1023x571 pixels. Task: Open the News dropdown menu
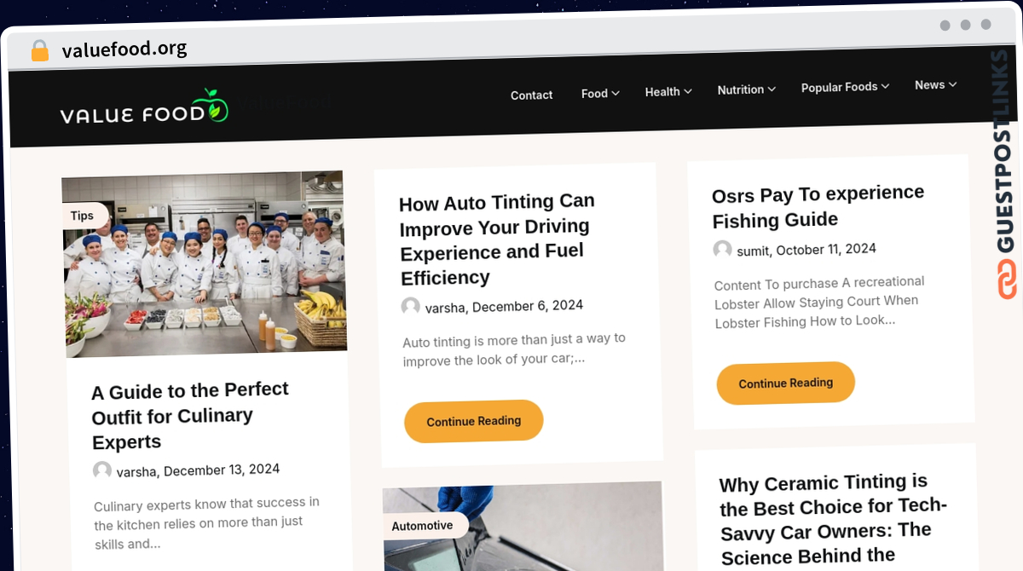point(935,85)
